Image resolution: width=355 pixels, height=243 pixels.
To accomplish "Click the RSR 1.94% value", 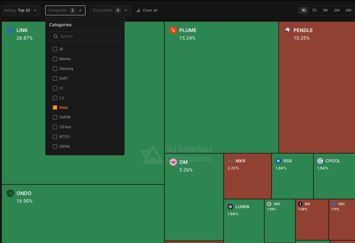I will pos(281,168).
